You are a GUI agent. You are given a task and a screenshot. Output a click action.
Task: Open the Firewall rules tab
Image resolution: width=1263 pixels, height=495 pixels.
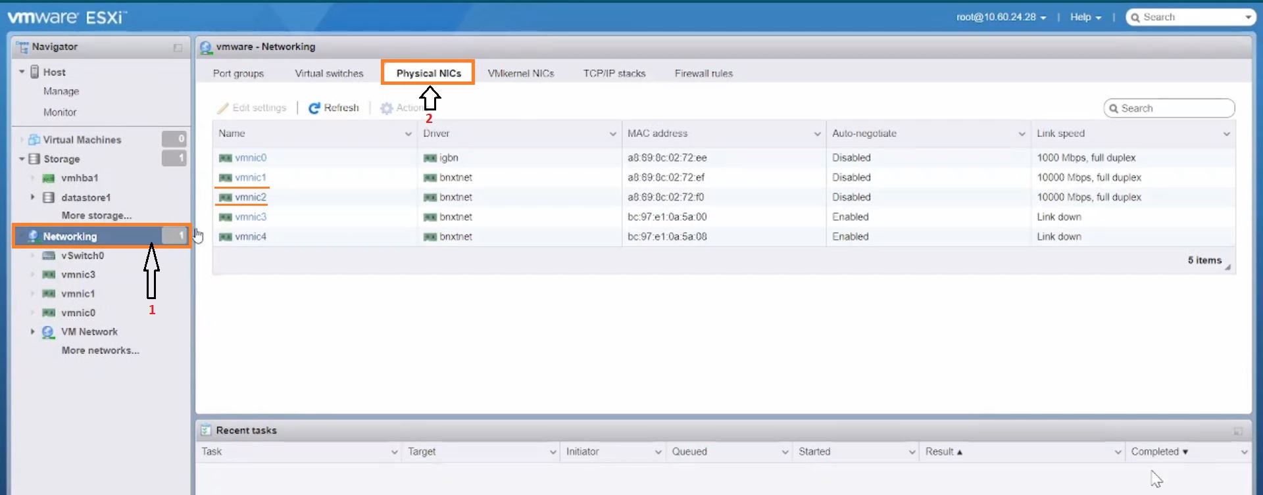(x=703, y=73)
